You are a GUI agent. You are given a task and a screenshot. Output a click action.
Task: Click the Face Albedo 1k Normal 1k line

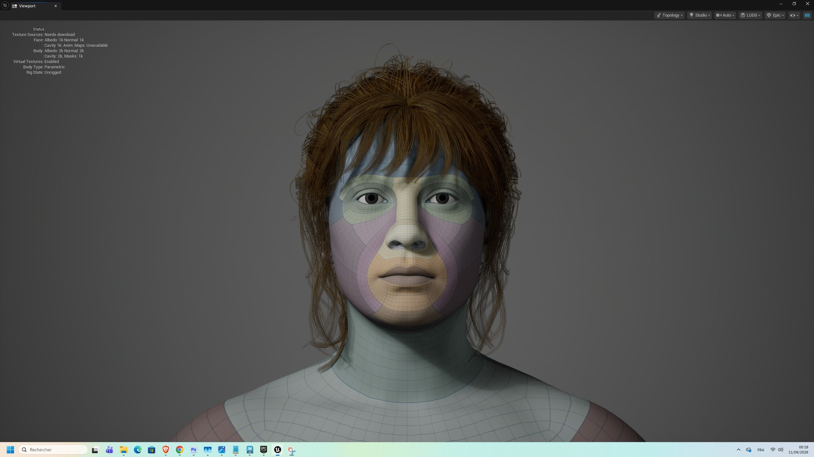(x=59, y=40)
